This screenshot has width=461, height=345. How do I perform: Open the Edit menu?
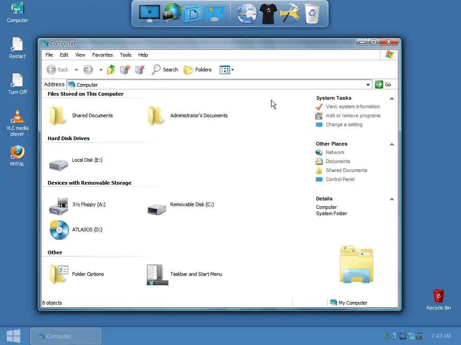tap(64, 55)
